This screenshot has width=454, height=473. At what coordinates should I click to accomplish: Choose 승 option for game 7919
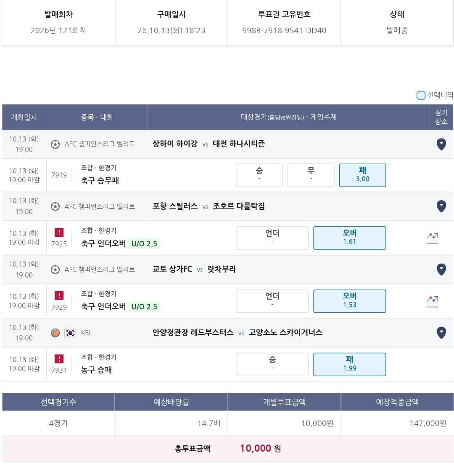[x=259, y=175]
